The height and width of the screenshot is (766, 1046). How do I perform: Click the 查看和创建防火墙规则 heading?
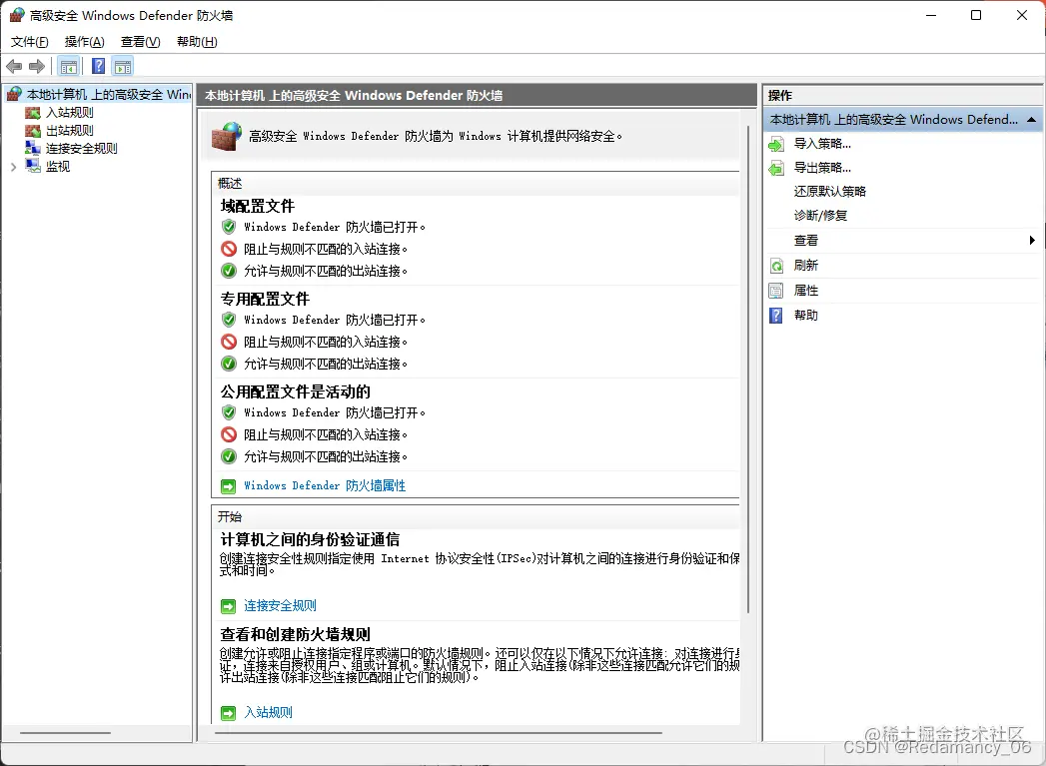coord(296,634)
